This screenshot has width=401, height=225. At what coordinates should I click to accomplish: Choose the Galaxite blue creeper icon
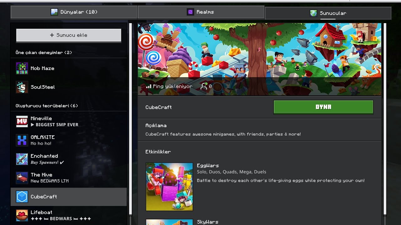[22, 140]
